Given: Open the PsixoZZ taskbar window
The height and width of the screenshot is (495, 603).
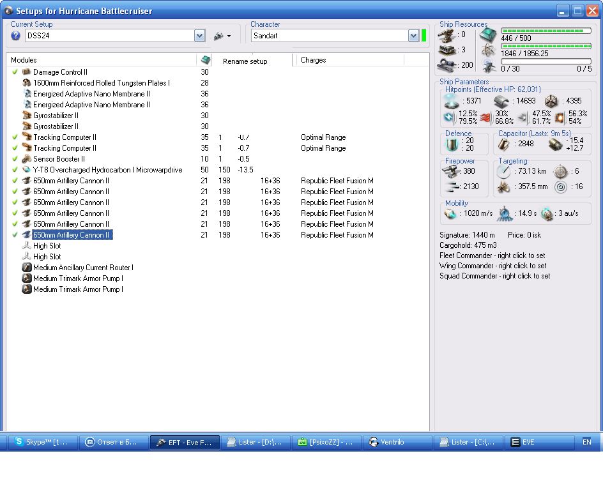Looking at the screenshot, I should pos(326,443).
